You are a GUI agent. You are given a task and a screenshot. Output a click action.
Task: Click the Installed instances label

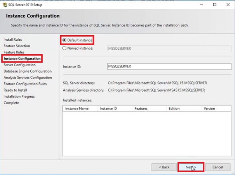point(77,100)
